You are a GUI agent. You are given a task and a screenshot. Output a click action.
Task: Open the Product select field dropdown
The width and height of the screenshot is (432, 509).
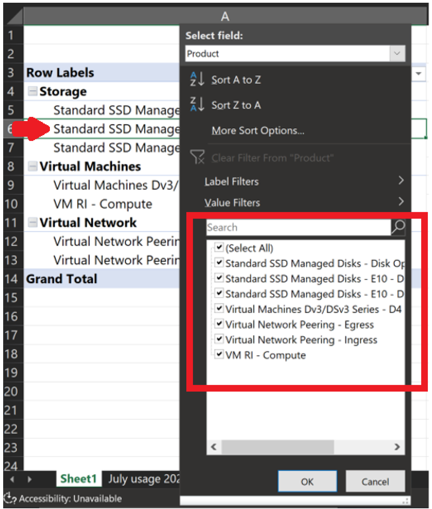tap(397, 54)
